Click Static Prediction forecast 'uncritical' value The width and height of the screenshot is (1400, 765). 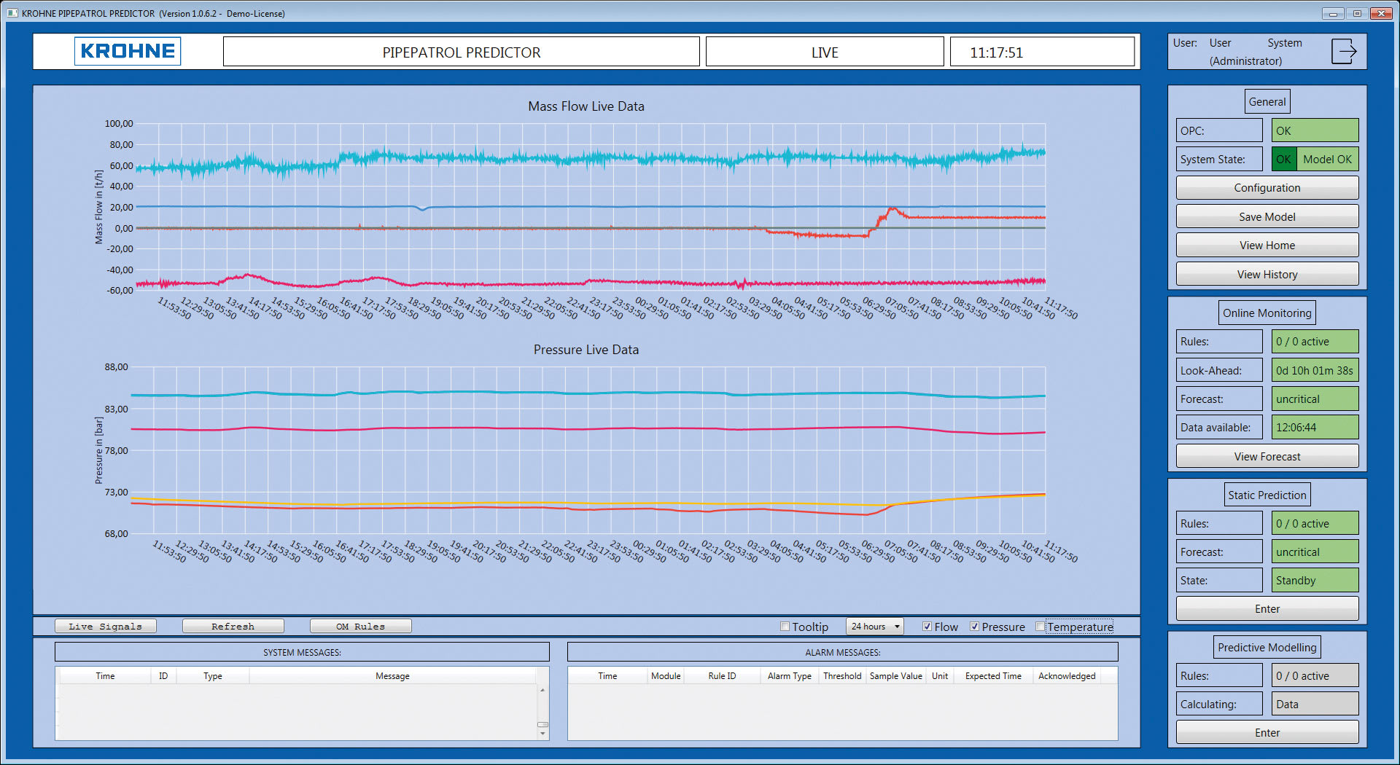coord(1315,552)
